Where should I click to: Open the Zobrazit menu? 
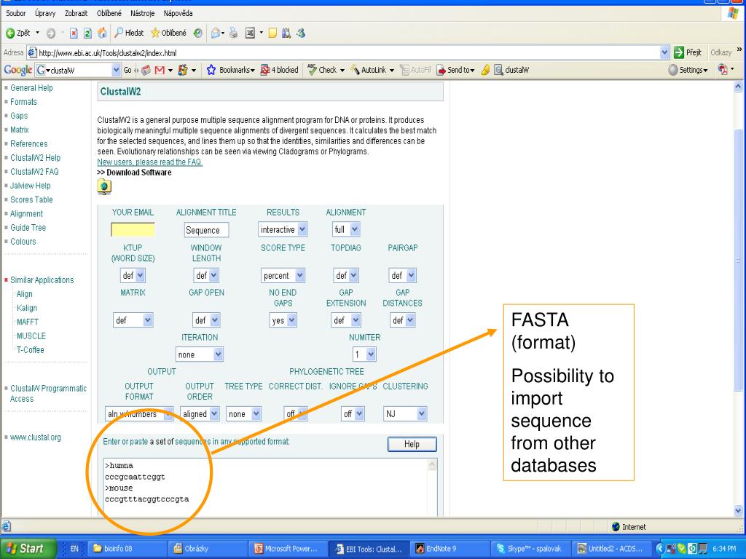point(76,13)
